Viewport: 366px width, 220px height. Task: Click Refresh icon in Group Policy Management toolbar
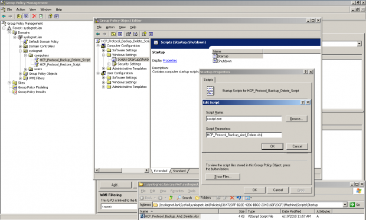coord(41,17)
